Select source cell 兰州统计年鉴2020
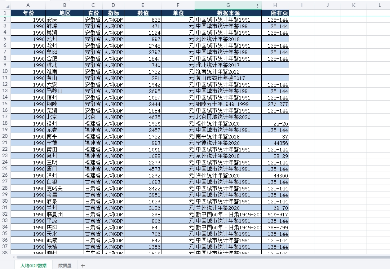This screenshot has height=269, width=390. point(228,208)
